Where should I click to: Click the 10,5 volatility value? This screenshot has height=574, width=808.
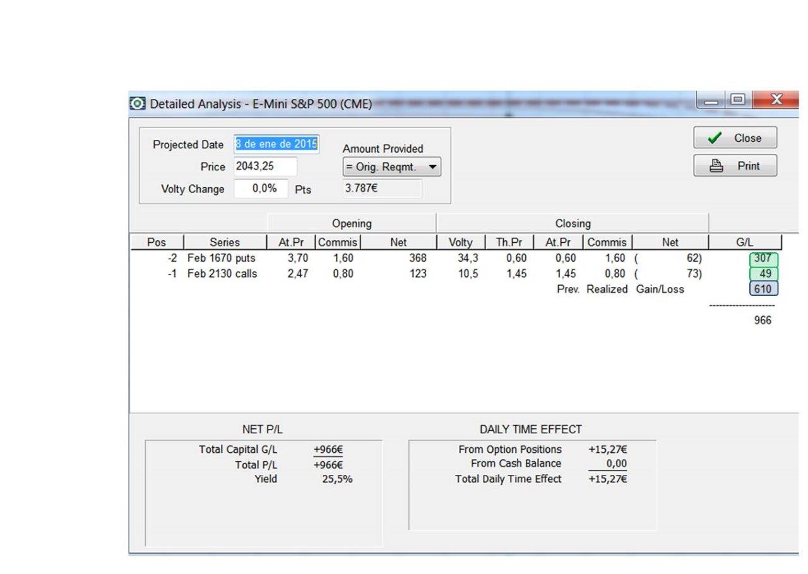(468, 274)
